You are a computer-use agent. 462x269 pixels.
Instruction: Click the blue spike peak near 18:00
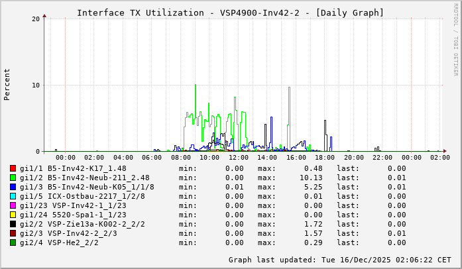(x=325, y=121)
